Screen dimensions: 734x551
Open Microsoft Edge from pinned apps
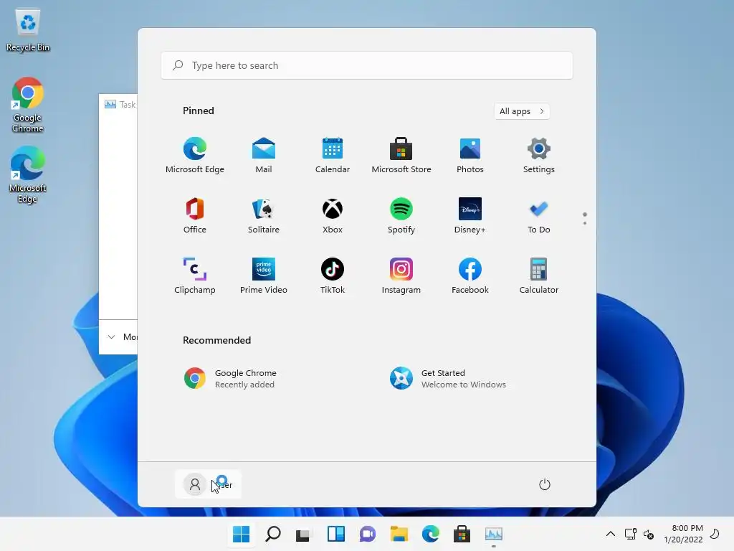tap(195, 156)
